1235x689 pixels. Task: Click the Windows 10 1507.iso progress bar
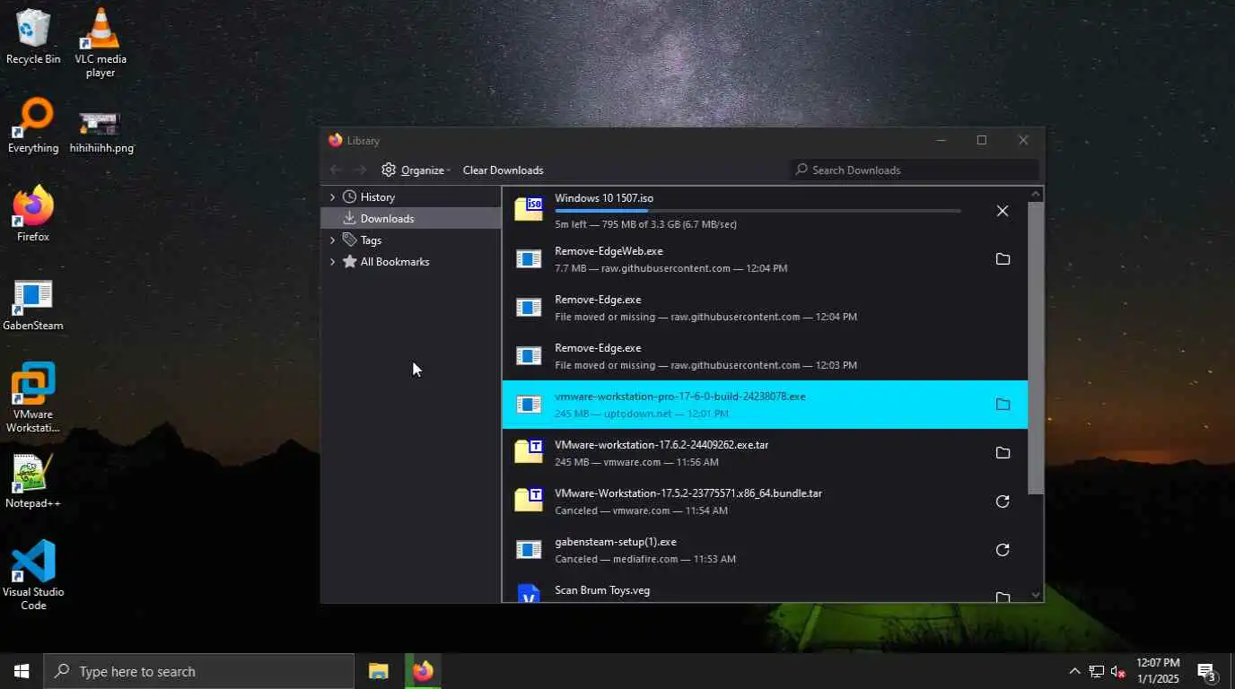click(x=758, y=211)
